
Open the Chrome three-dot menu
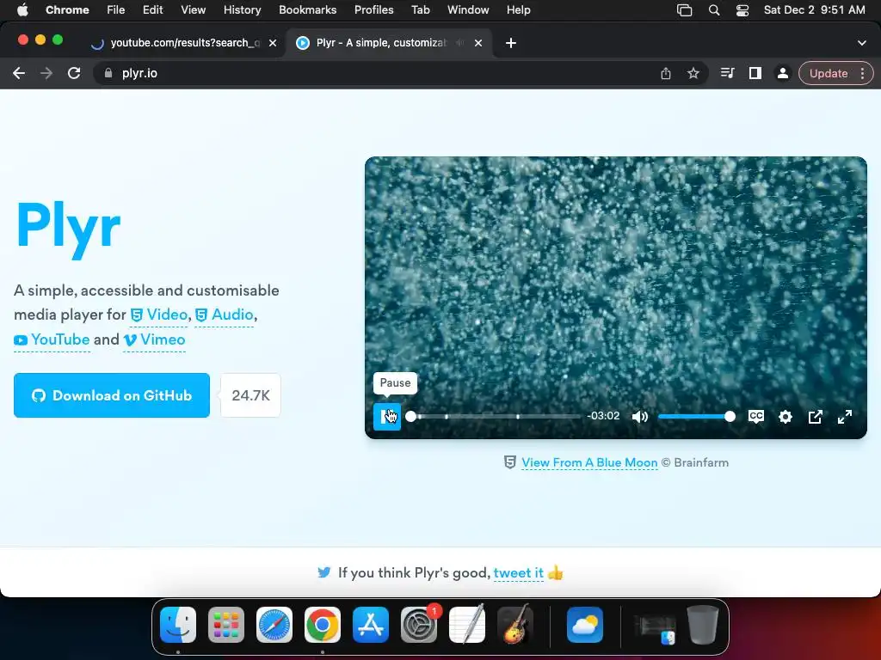tap(862, 74)
